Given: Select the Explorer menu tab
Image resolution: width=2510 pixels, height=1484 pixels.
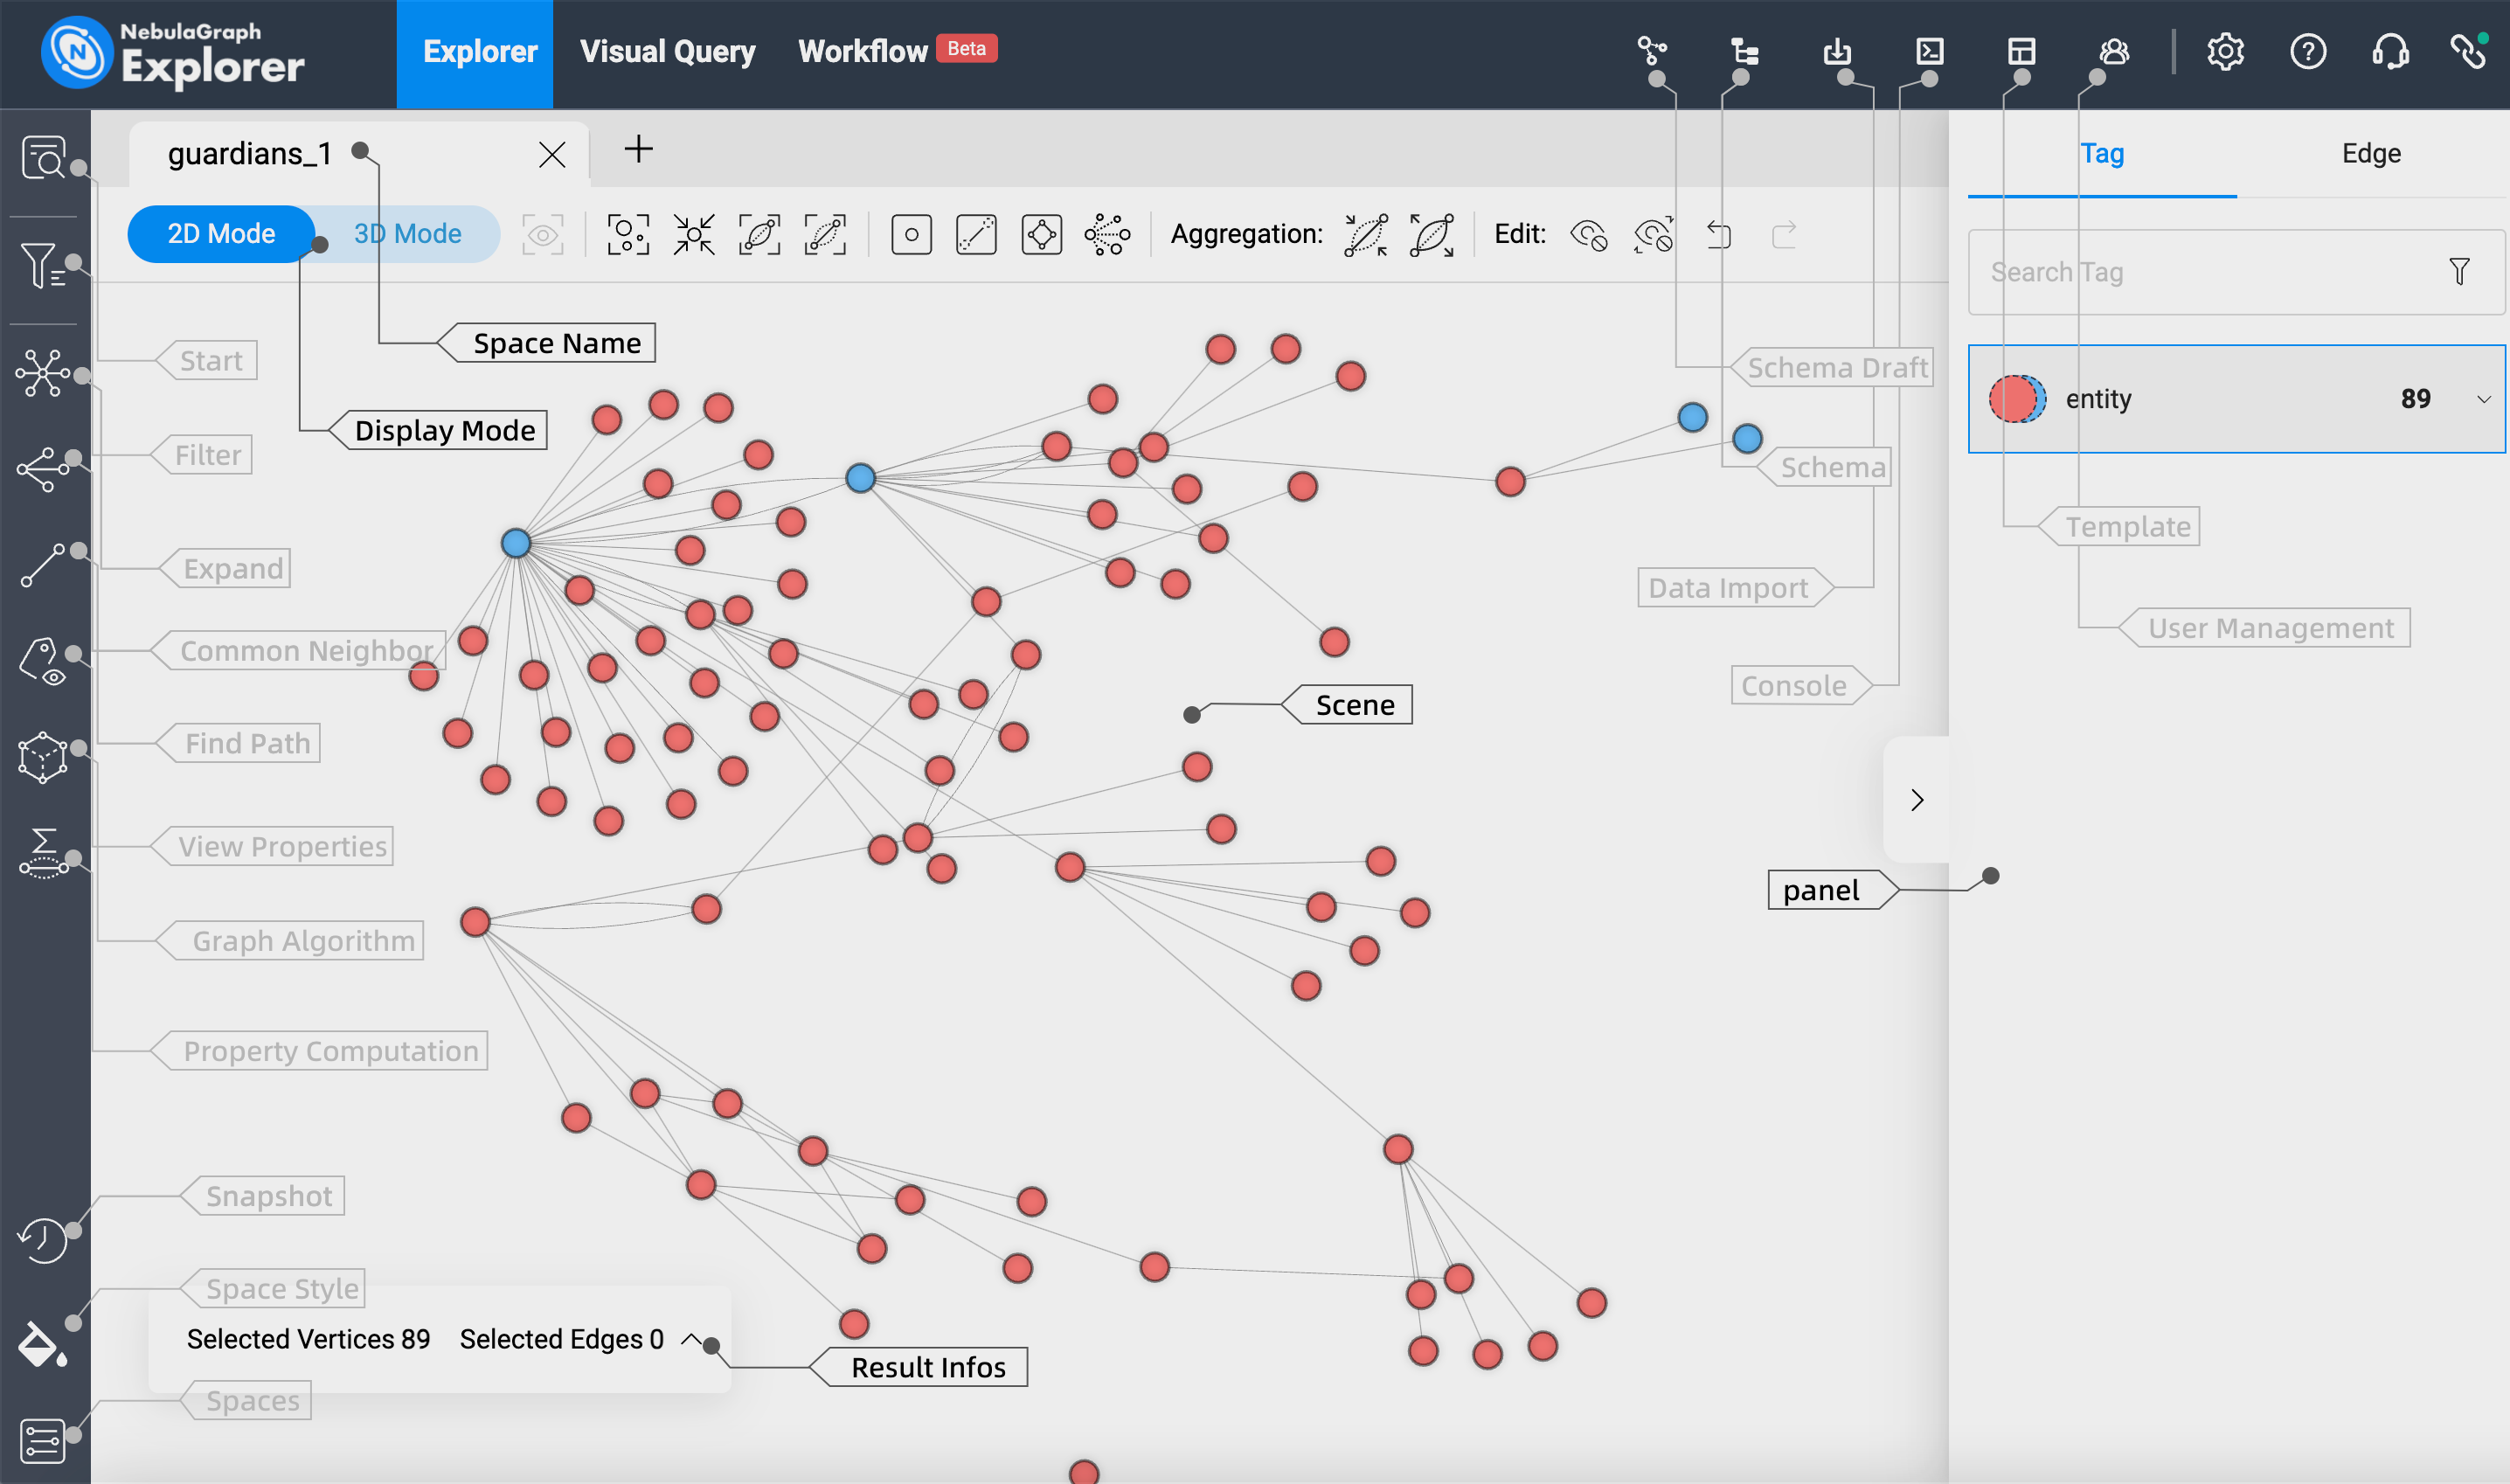Looking at the screenshot, I should (x=479, y=50).
